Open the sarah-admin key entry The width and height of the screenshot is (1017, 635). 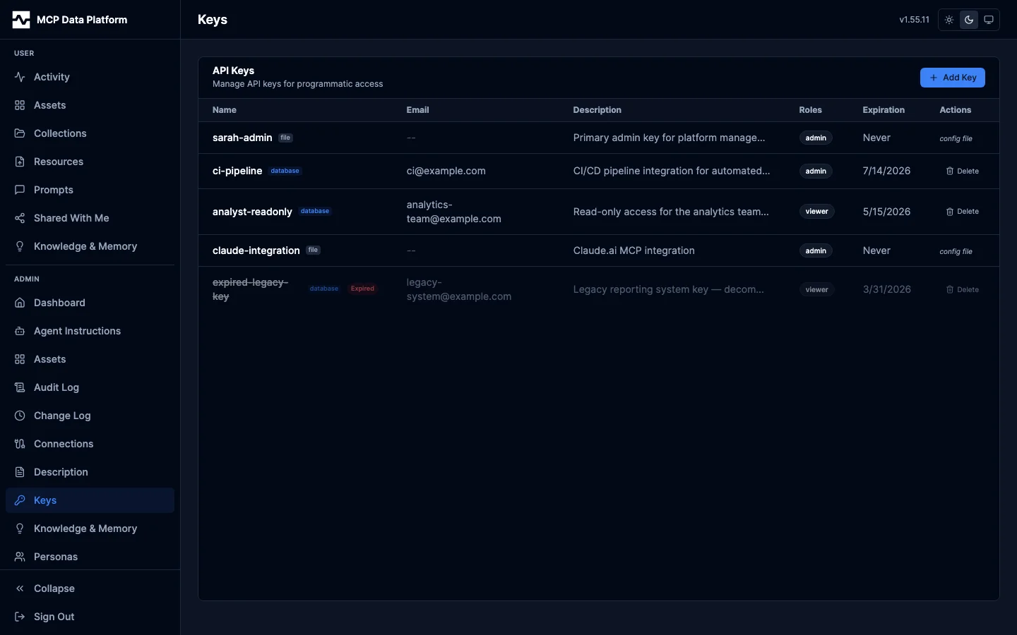242,138
